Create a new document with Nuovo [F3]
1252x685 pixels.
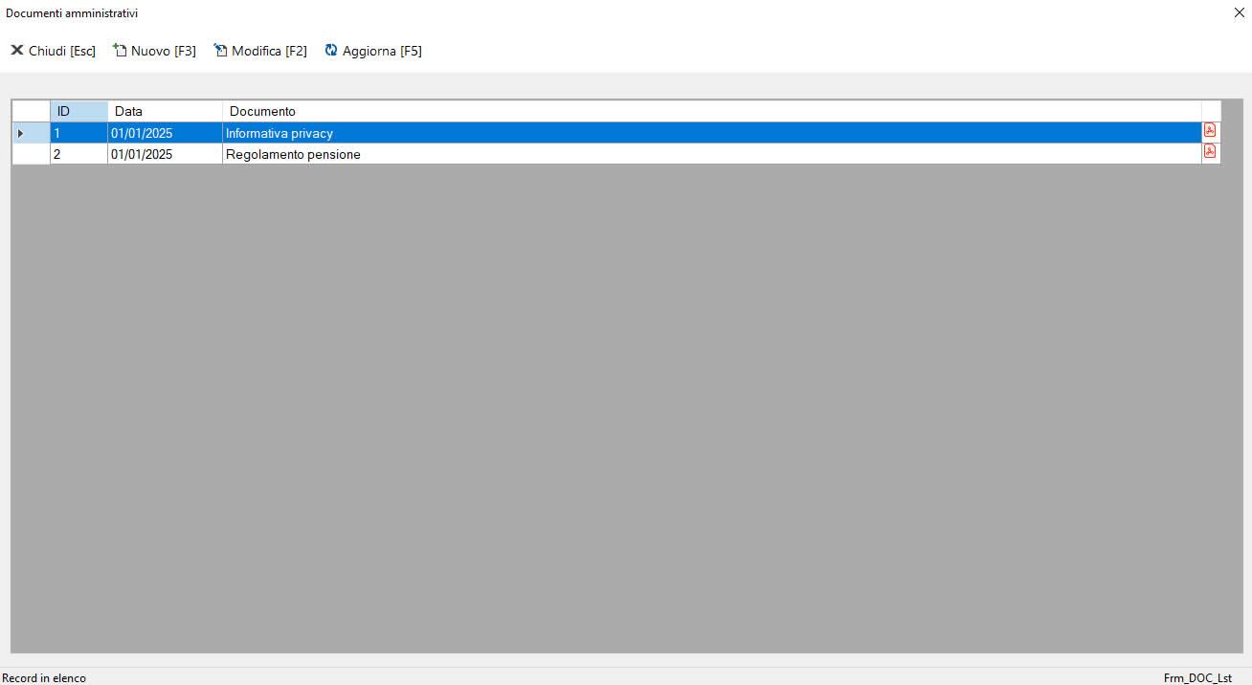154,51
